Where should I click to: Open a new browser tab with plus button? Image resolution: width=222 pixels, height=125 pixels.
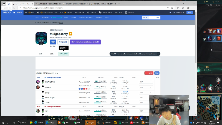tap(119, 4)
